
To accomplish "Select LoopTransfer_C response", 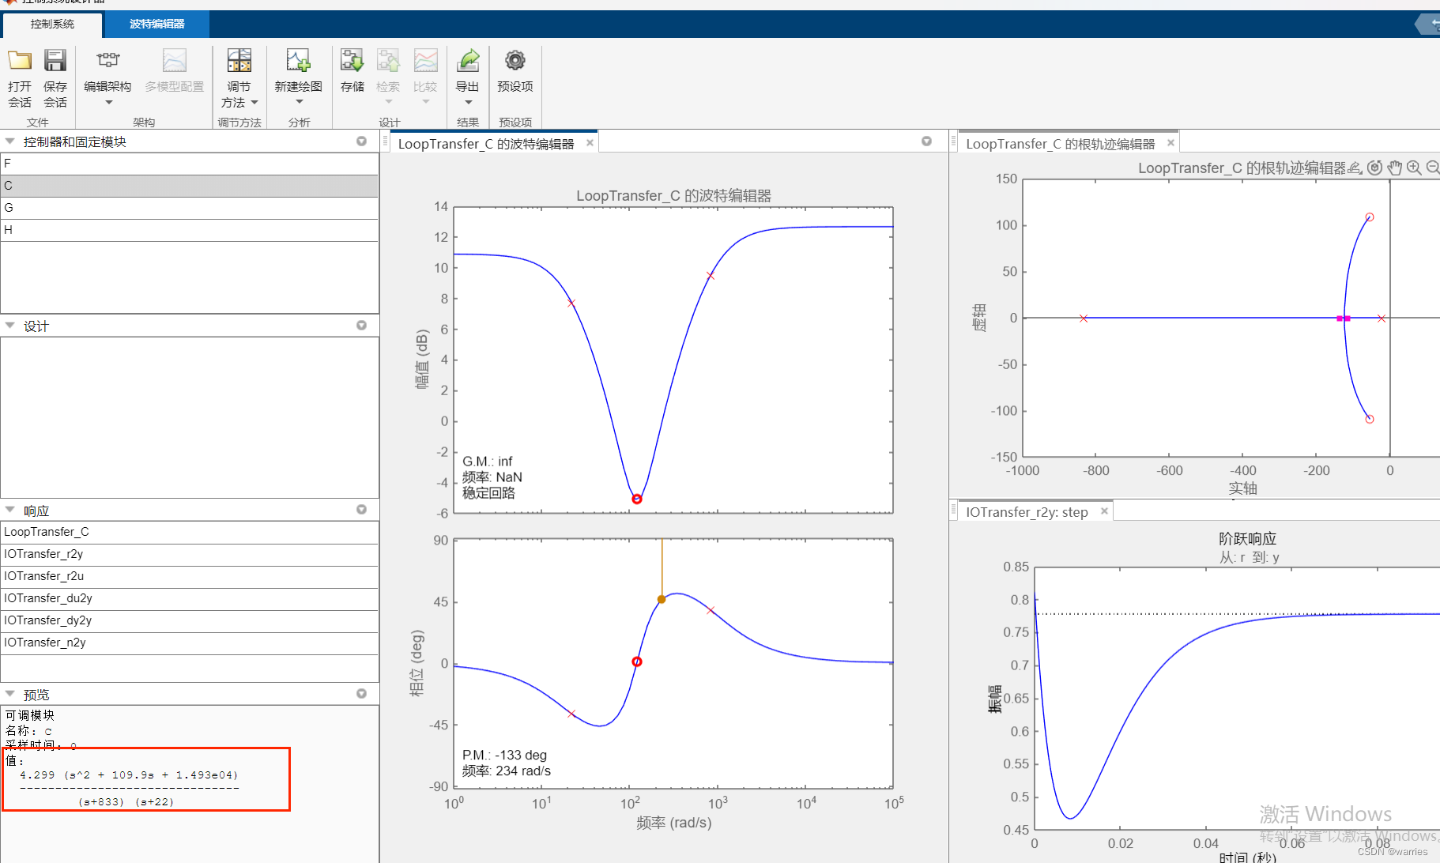I will tap(190, 532).
